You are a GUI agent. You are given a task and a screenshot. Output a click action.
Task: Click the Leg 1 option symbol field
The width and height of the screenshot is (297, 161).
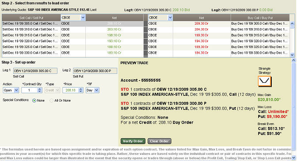pos(35,71)
